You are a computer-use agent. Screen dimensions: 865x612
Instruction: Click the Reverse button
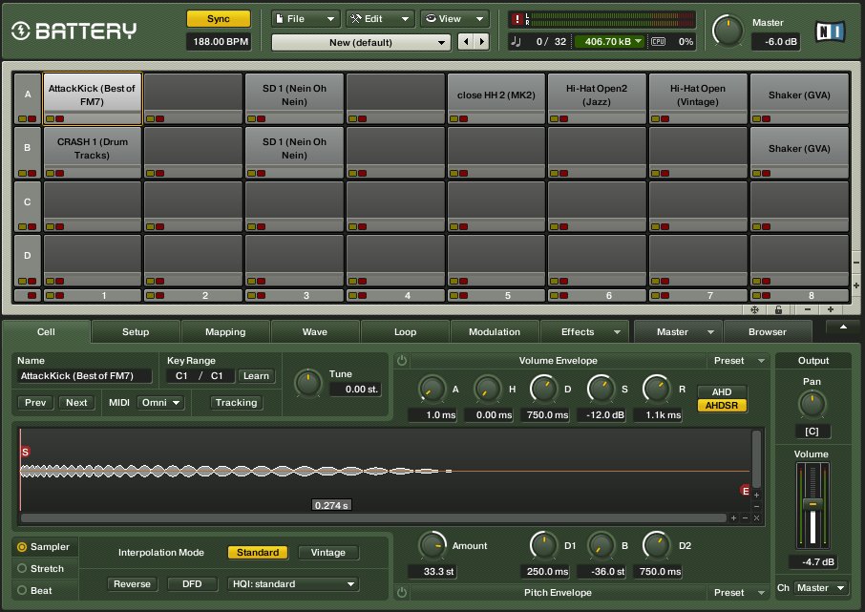click(x=132, y=584)
